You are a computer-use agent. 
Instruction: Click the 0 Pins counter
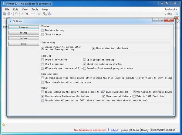coord(168,14)
